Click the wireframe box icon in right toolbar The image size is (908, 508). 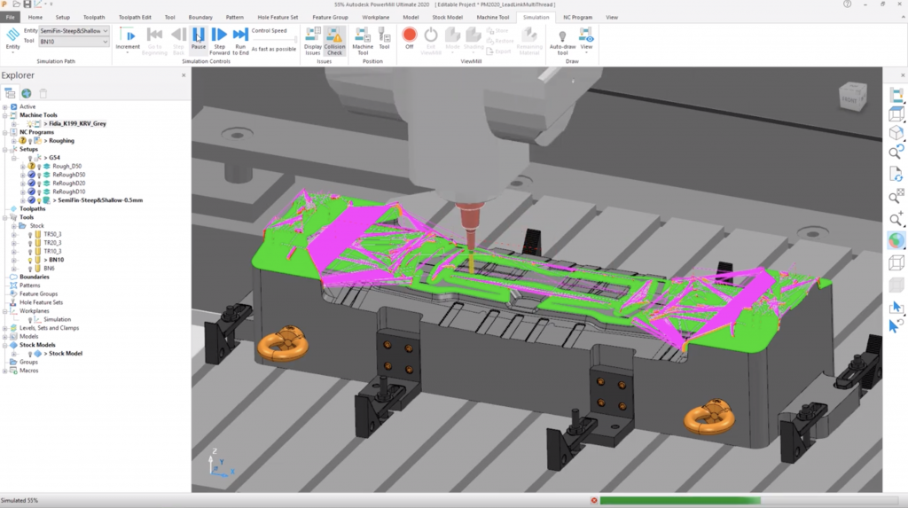(x=896, y=262)
